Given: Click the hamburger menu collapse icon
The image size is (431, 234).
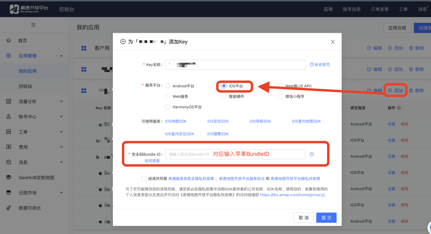Looking at the screenshot, I should (33, 25).
